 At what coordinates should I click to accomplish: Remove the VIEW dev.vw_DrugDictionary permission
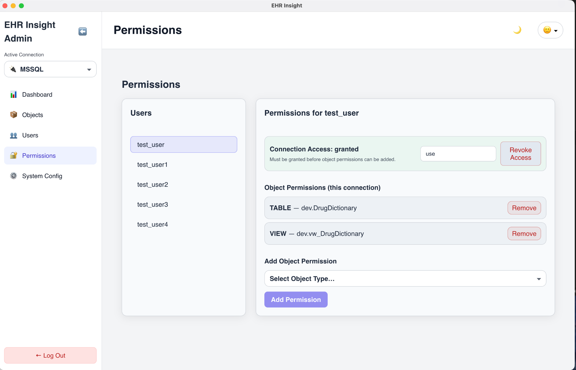coord(524,234)
